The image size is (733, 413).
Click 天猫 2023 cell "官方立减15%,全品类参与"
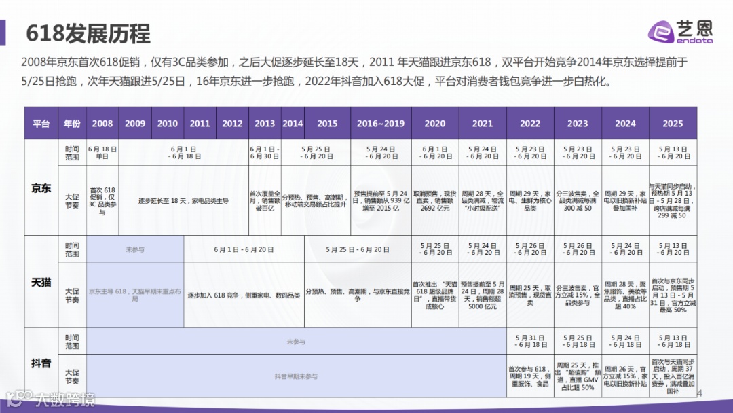coord(578,295)
